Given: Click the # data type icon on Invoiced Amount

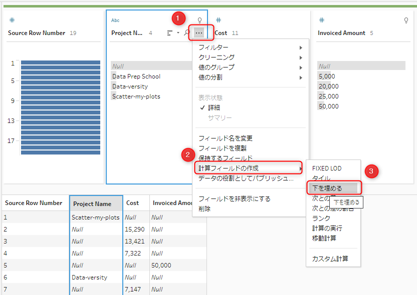Looking at the screenshot, I should coord(322,20).
